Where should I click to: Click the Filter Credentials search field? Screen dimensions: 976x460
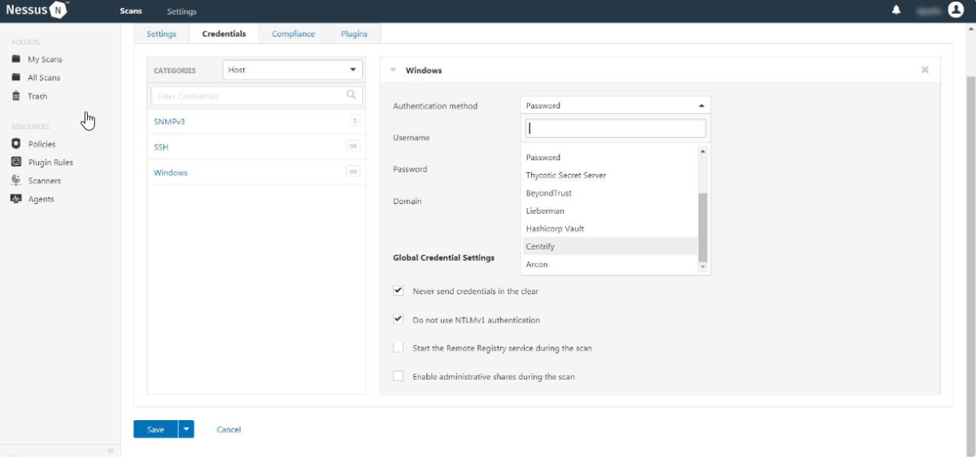249,96
